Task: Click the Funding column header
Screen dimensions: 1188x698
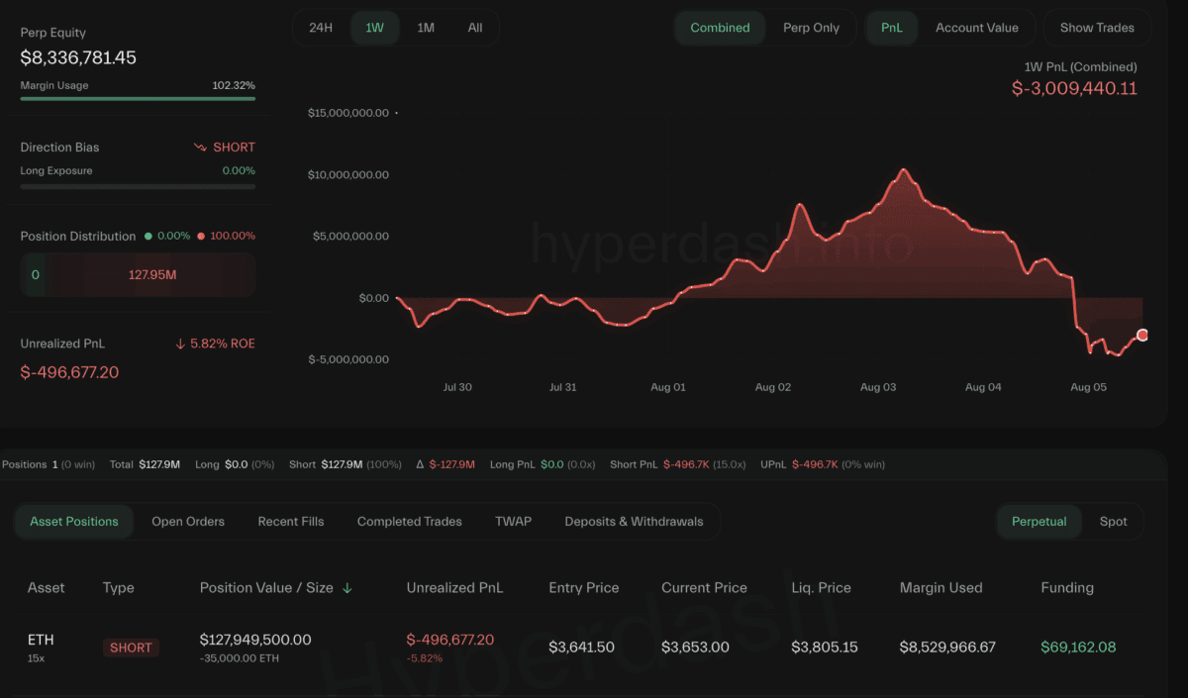Action: coord(1067,587)
